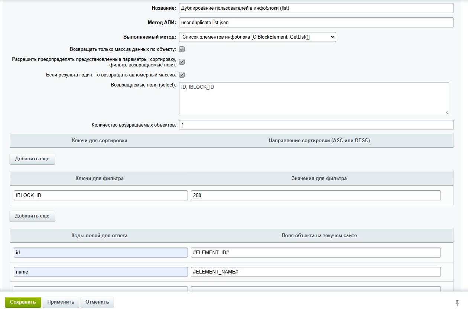
Task: Click the green Сохранить button
Action: point(23,302)
